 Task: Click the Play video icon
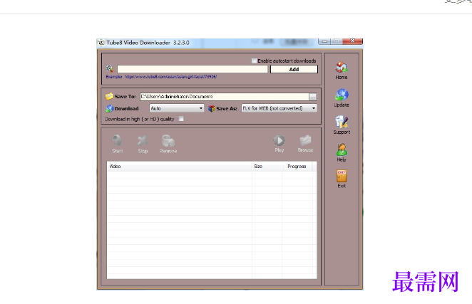pos(279,140)
